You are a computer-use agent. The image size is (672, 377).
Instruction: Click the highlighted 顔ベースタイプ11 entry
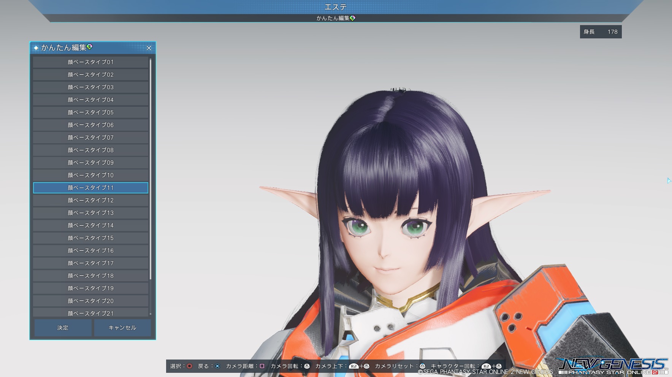click(x=90, y=187)
